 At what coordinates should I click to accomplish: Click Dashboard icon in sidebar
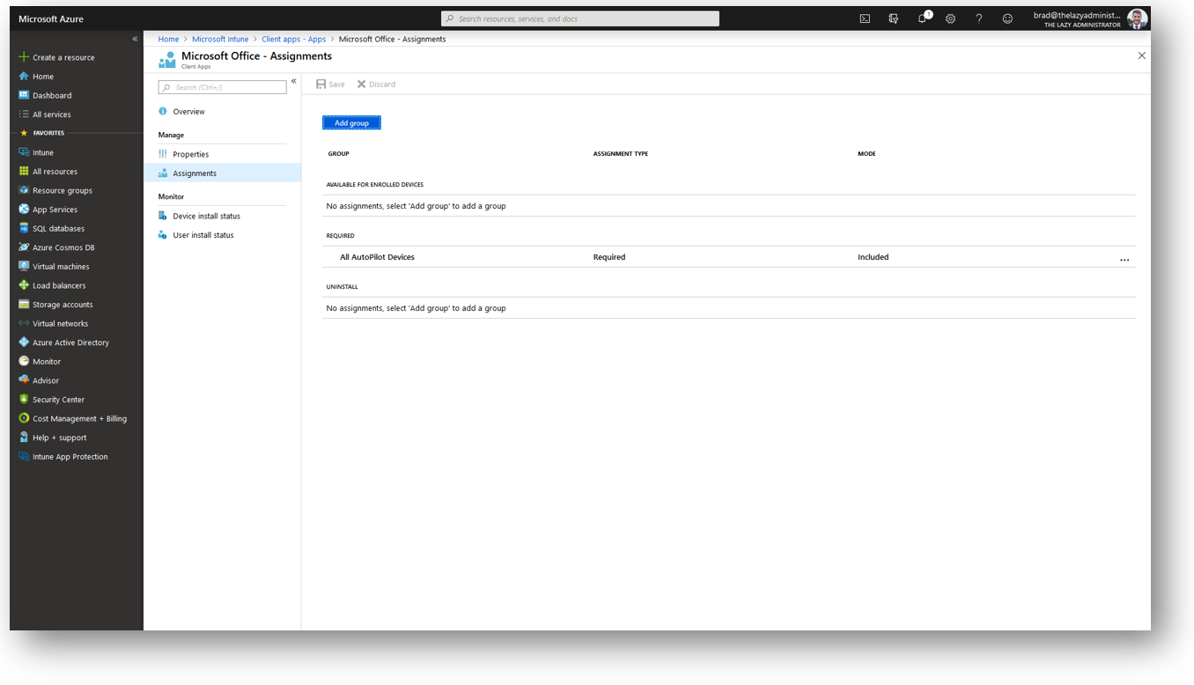(x=24, y=95)
